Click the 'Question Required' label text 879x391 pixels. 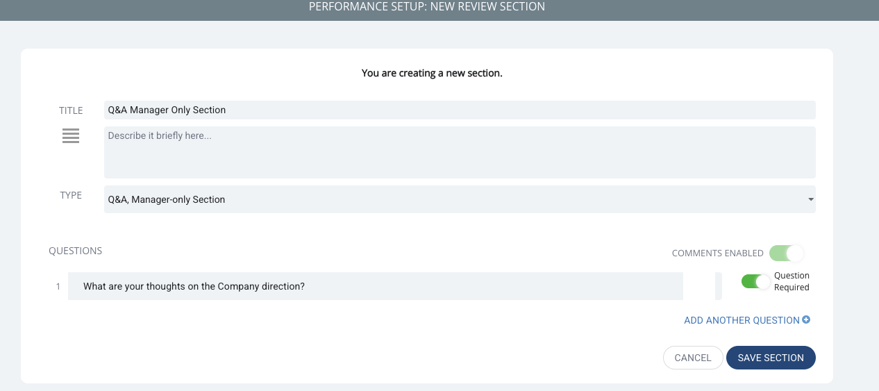(792, 281)
